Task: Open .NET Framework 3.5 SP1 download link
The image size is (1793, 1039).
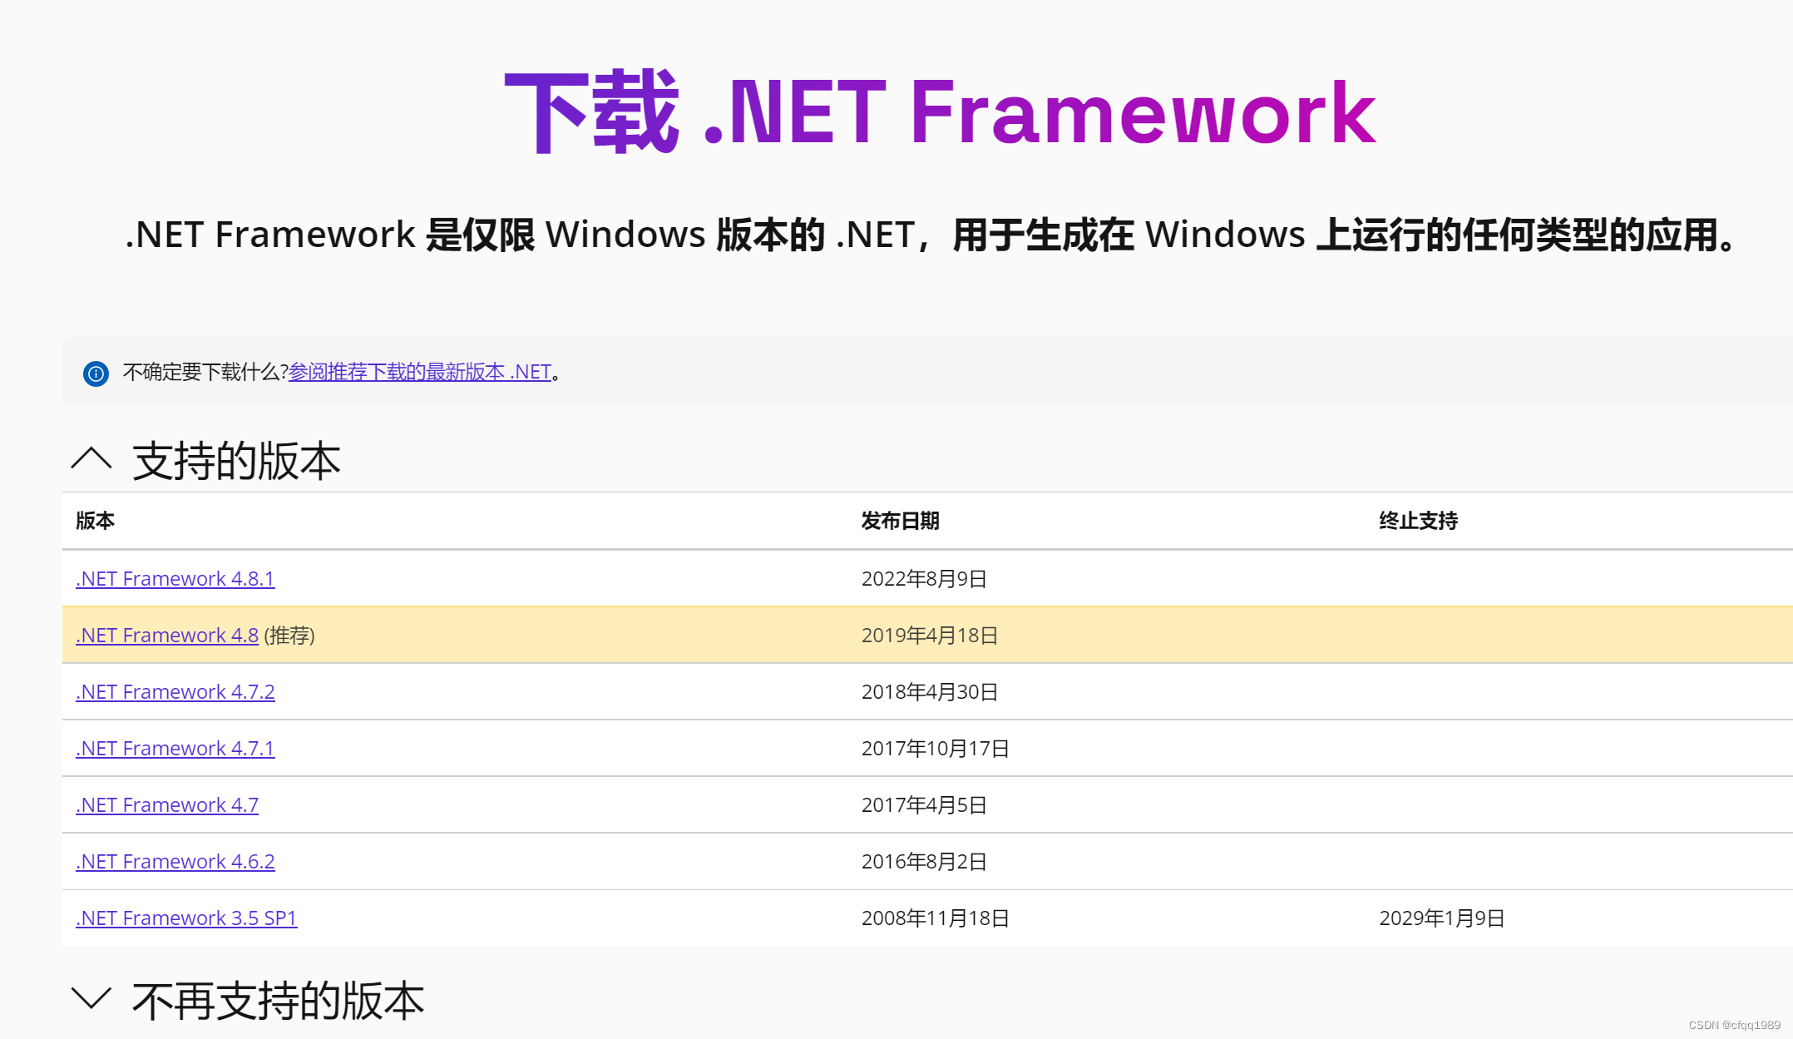Action: (185, 918)
